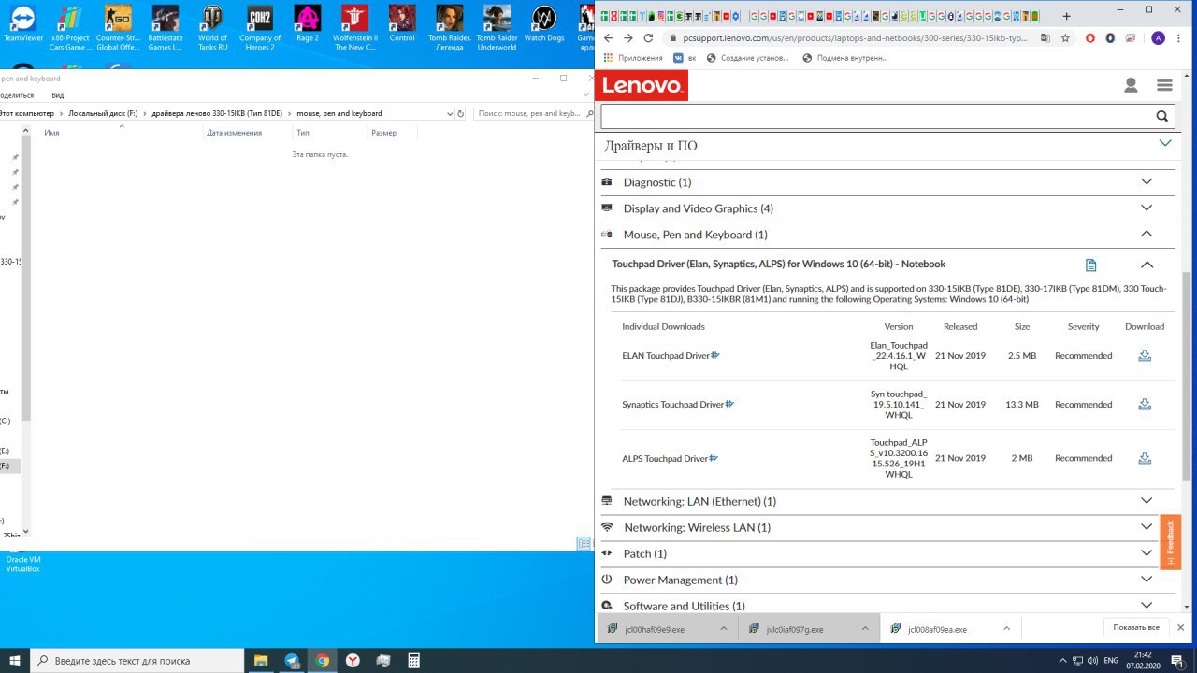The height and width of the screenshot is (673, 1197).
Task: Launch the Counter-Strike Global Offensive shortcut
Action: click(118, 28)
